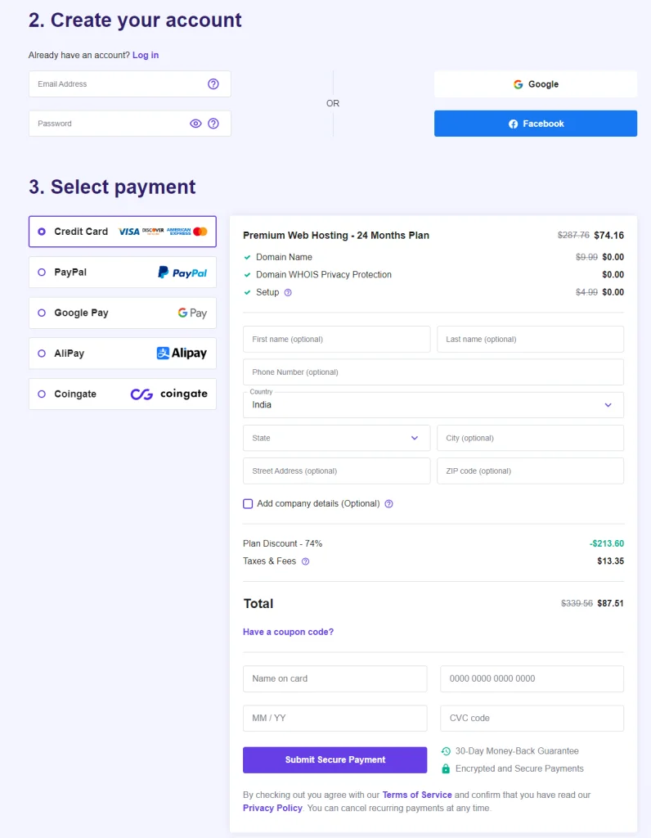Focus the Name on card field
The height and width of the screenshot is (838, 651).
pyautogui.click(x=334, y=678)
